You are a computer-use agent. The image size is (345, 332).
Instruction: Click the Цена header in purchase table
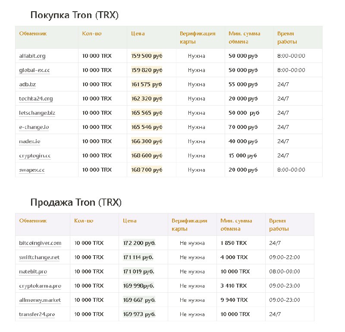point(138,34)
